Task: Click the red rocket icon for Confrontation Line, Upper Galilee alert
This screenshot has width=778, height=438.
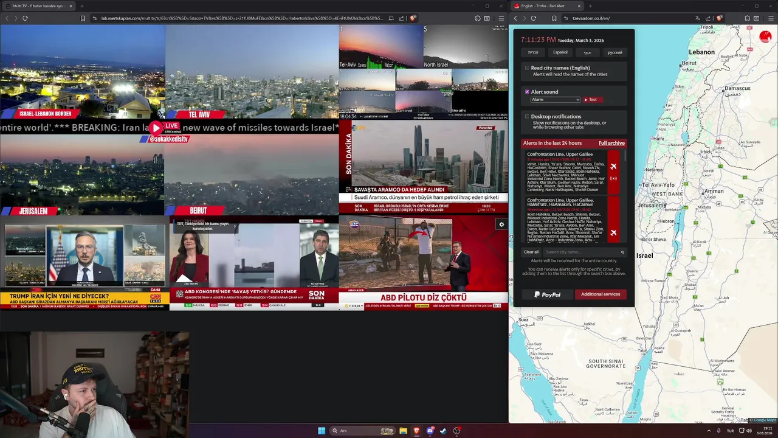Action: click(613, 167)
